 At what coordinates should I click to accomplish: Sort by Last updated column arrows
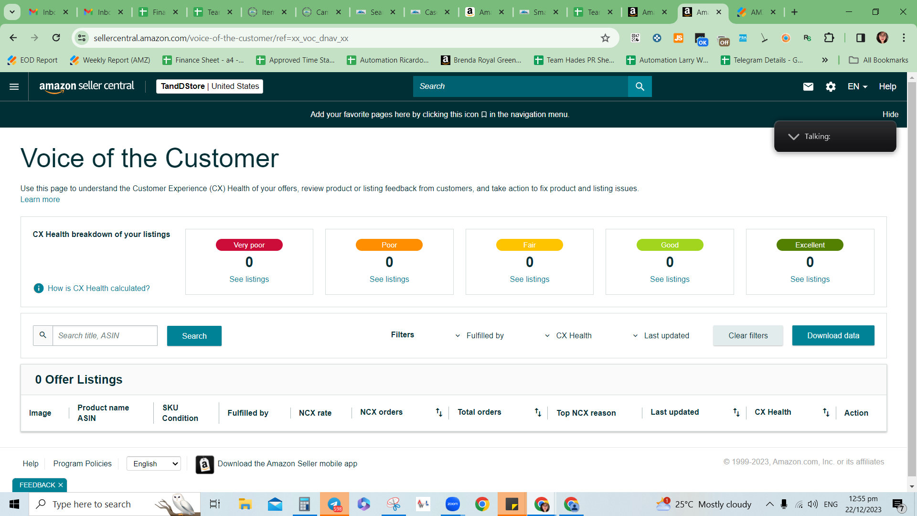(x=736, y=412)
